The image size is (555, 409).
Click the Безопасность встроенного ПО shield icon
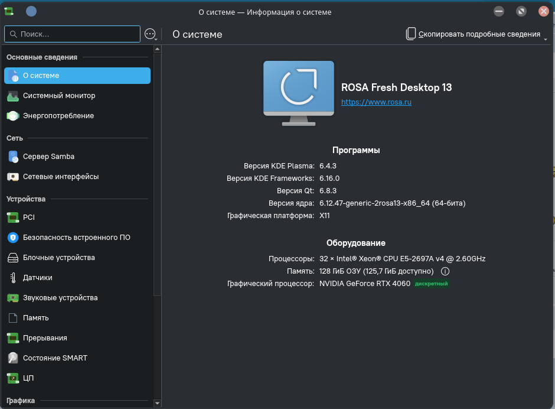tap(13, 238)
